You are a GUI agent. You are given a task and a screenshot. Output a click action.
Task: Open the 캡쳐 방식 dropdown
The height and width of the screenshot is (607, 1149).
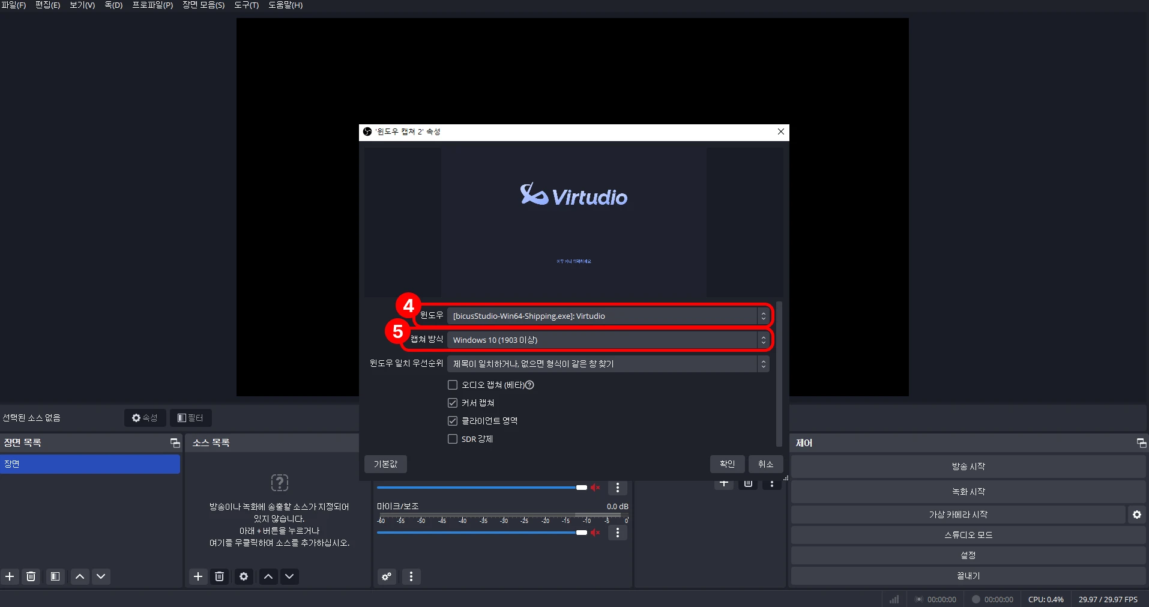pyautogui.click(x=608, y=340)
